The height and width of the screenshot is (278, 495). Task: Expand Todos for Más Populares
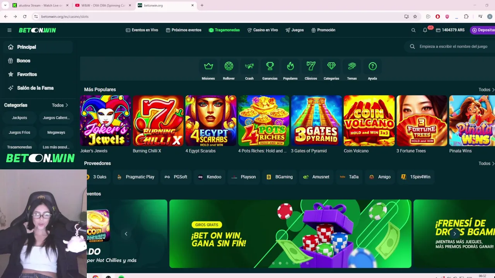[x=486, y=90]
